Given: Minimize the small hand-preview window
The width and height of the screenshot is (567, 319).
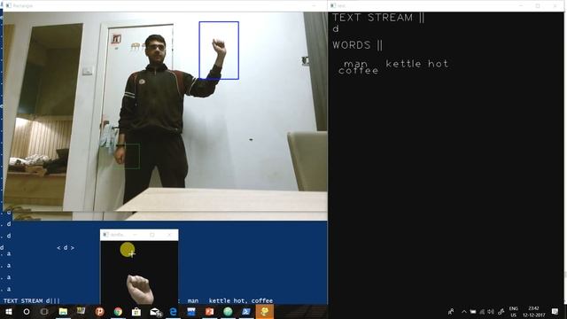Looking at the screenshot, I should point(135,235).
